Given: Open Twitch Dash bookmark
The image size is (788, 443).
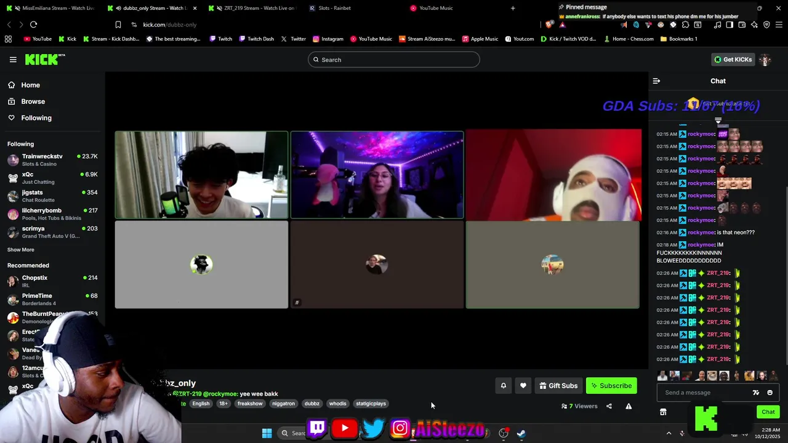Looking at the screenshot, I should [255, 39].
